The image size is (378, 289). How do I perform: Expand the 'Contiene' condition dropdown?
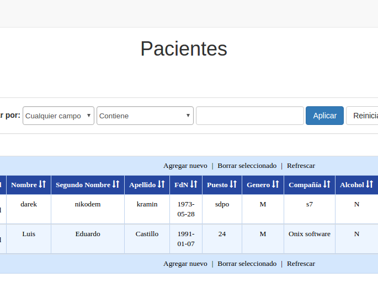click(x=145, y=116)
